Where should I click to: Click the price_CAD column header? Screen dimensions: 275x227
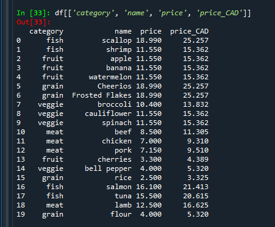point(189,31)
